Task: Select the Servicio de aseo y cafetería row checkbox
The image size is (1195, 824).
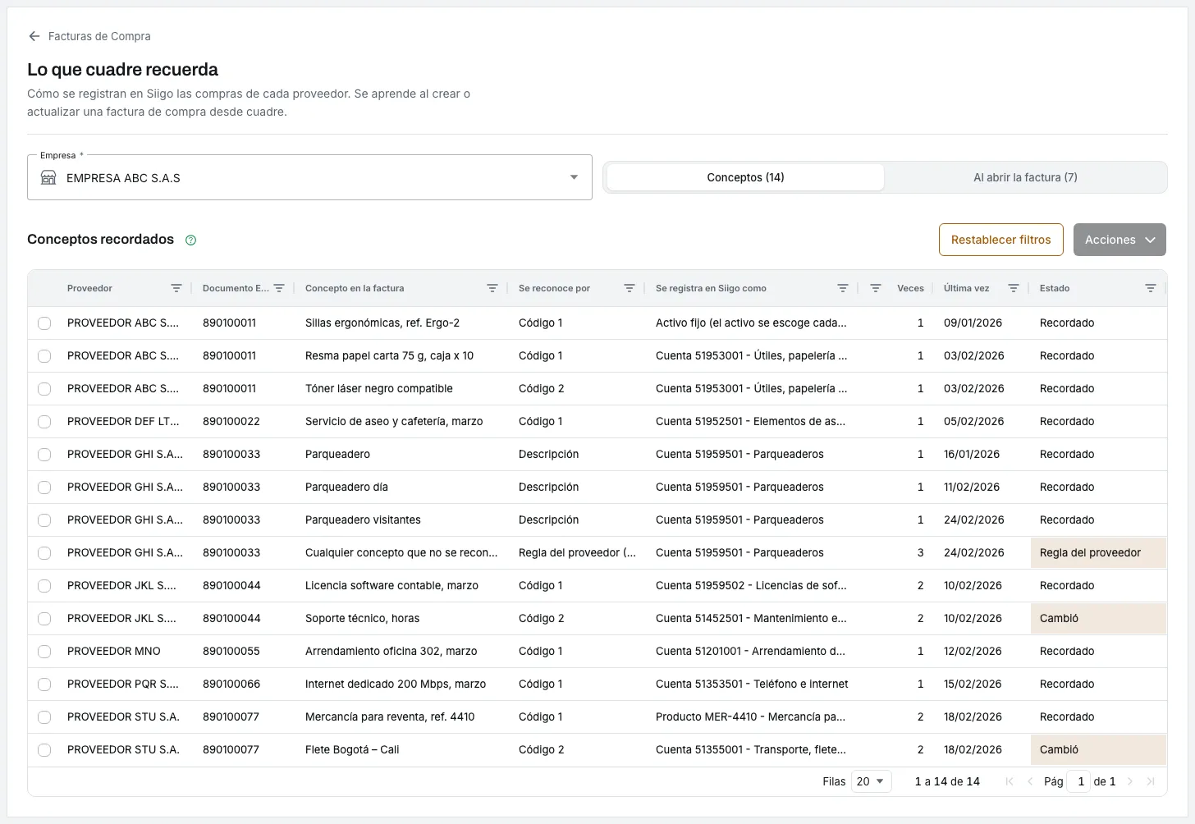Action: (44, 422)
